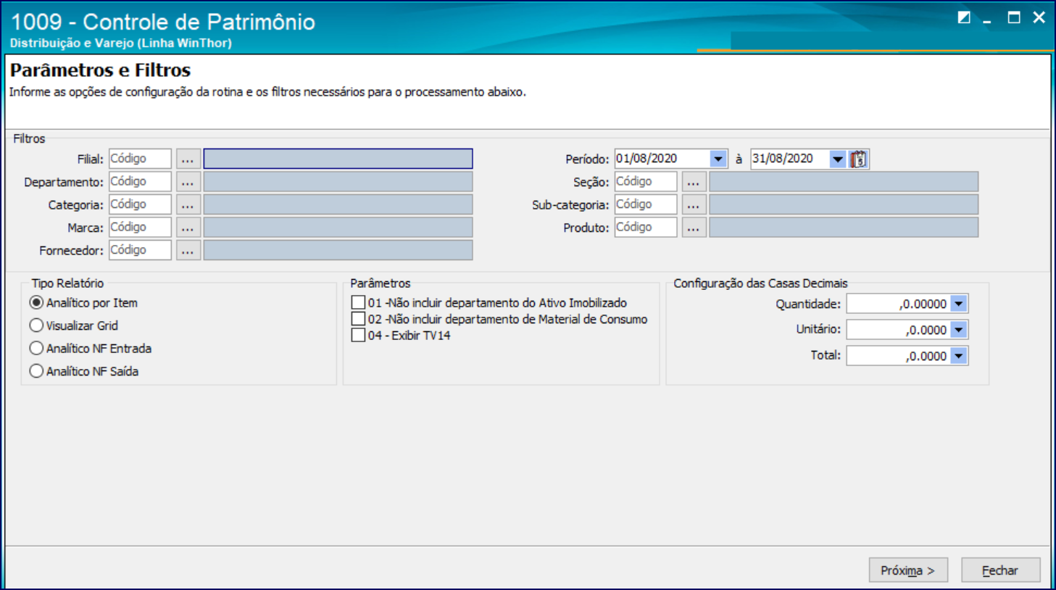Focus the Categoria Código input field
The width and height of the screenshot is (1056, 590).
click(140, 204)
